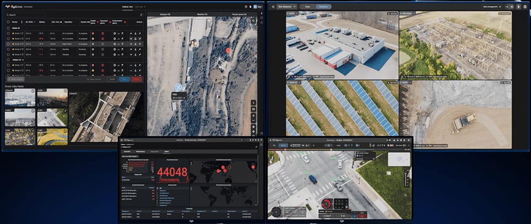Image resolution: width=531 pixels, height=224 pixels.
Task: Refresh the drone list with the reload icon
Action: [141, 15]
